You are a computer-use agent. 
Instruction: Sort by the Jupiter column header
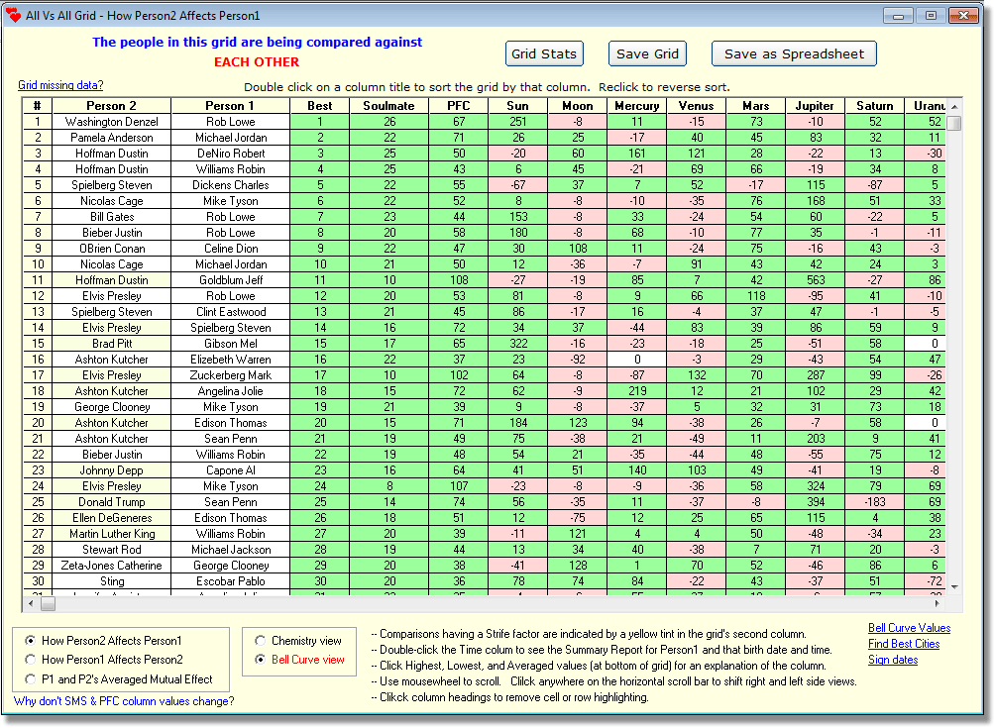(815, 106)
